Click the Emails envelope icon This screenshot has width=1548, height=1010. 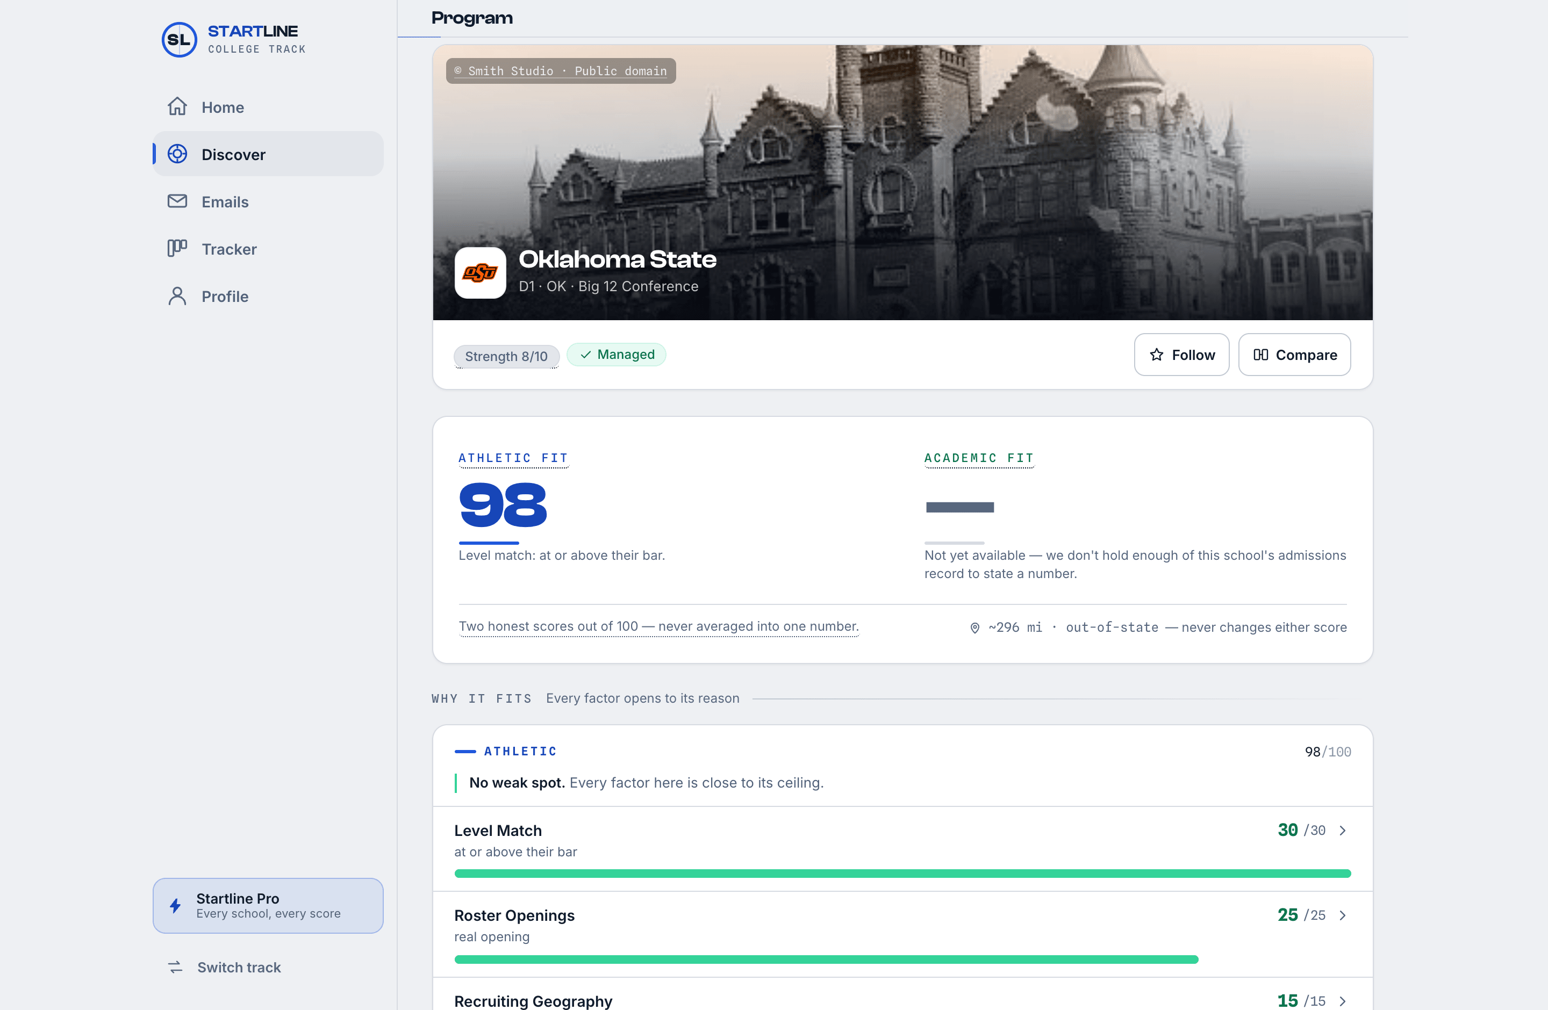coord(177,201)
